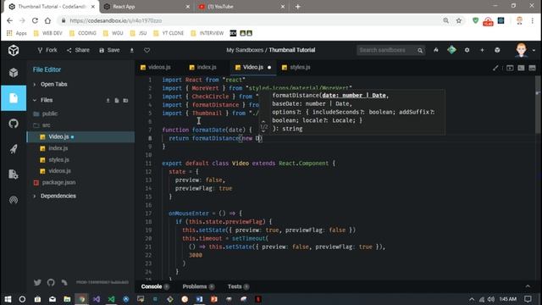Screen dimensions: 542x305
Task: Open the YT CLONE bookmarks folder
Action: pyautogui.click(x=169, y=34)
